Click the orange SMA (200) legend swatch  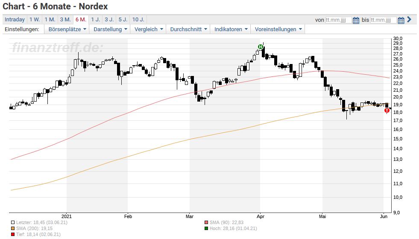[12, 229]
